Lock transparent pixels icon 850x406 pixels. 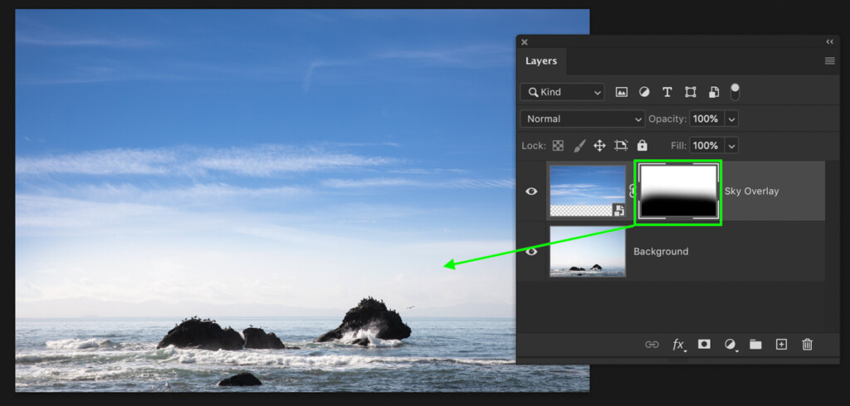(558, 145)
